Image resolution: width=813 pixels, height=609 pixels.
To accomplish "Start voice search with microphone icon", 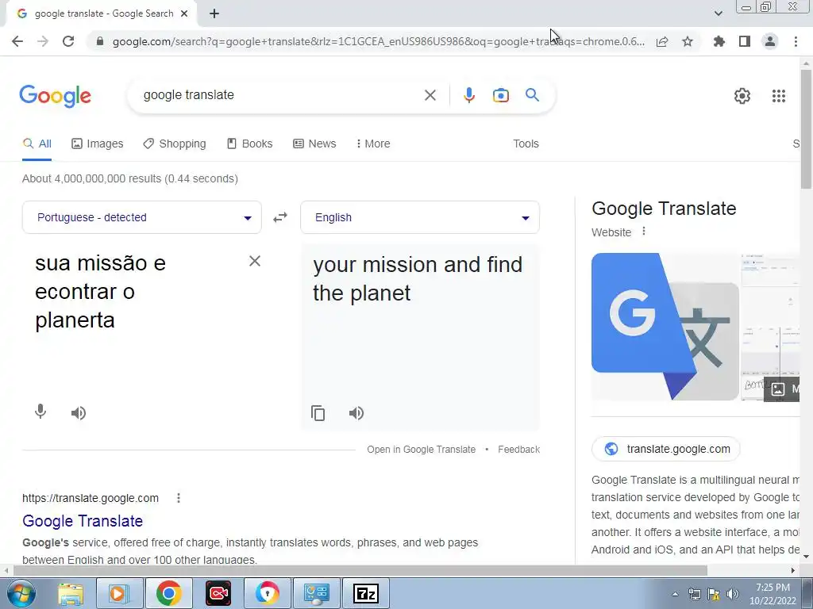I will [468, 95].
